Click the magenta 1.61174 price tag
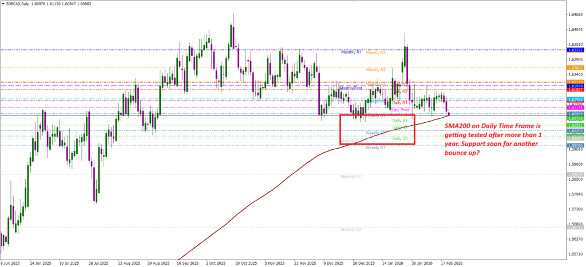 point(575,107)
